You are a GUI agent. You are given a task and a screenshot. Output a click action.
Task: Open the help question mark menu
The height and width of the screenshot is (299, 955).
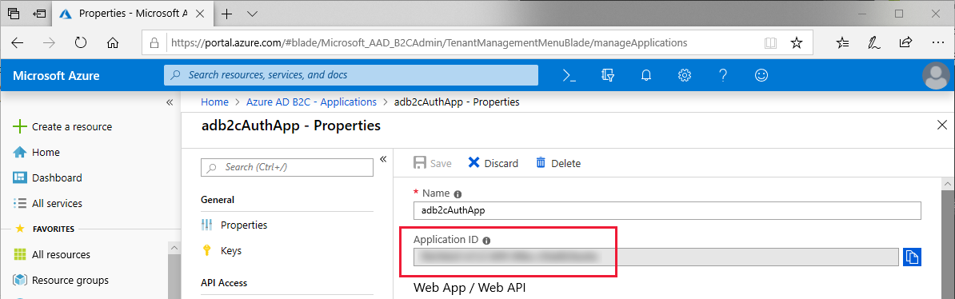click(x=723, y=75)
